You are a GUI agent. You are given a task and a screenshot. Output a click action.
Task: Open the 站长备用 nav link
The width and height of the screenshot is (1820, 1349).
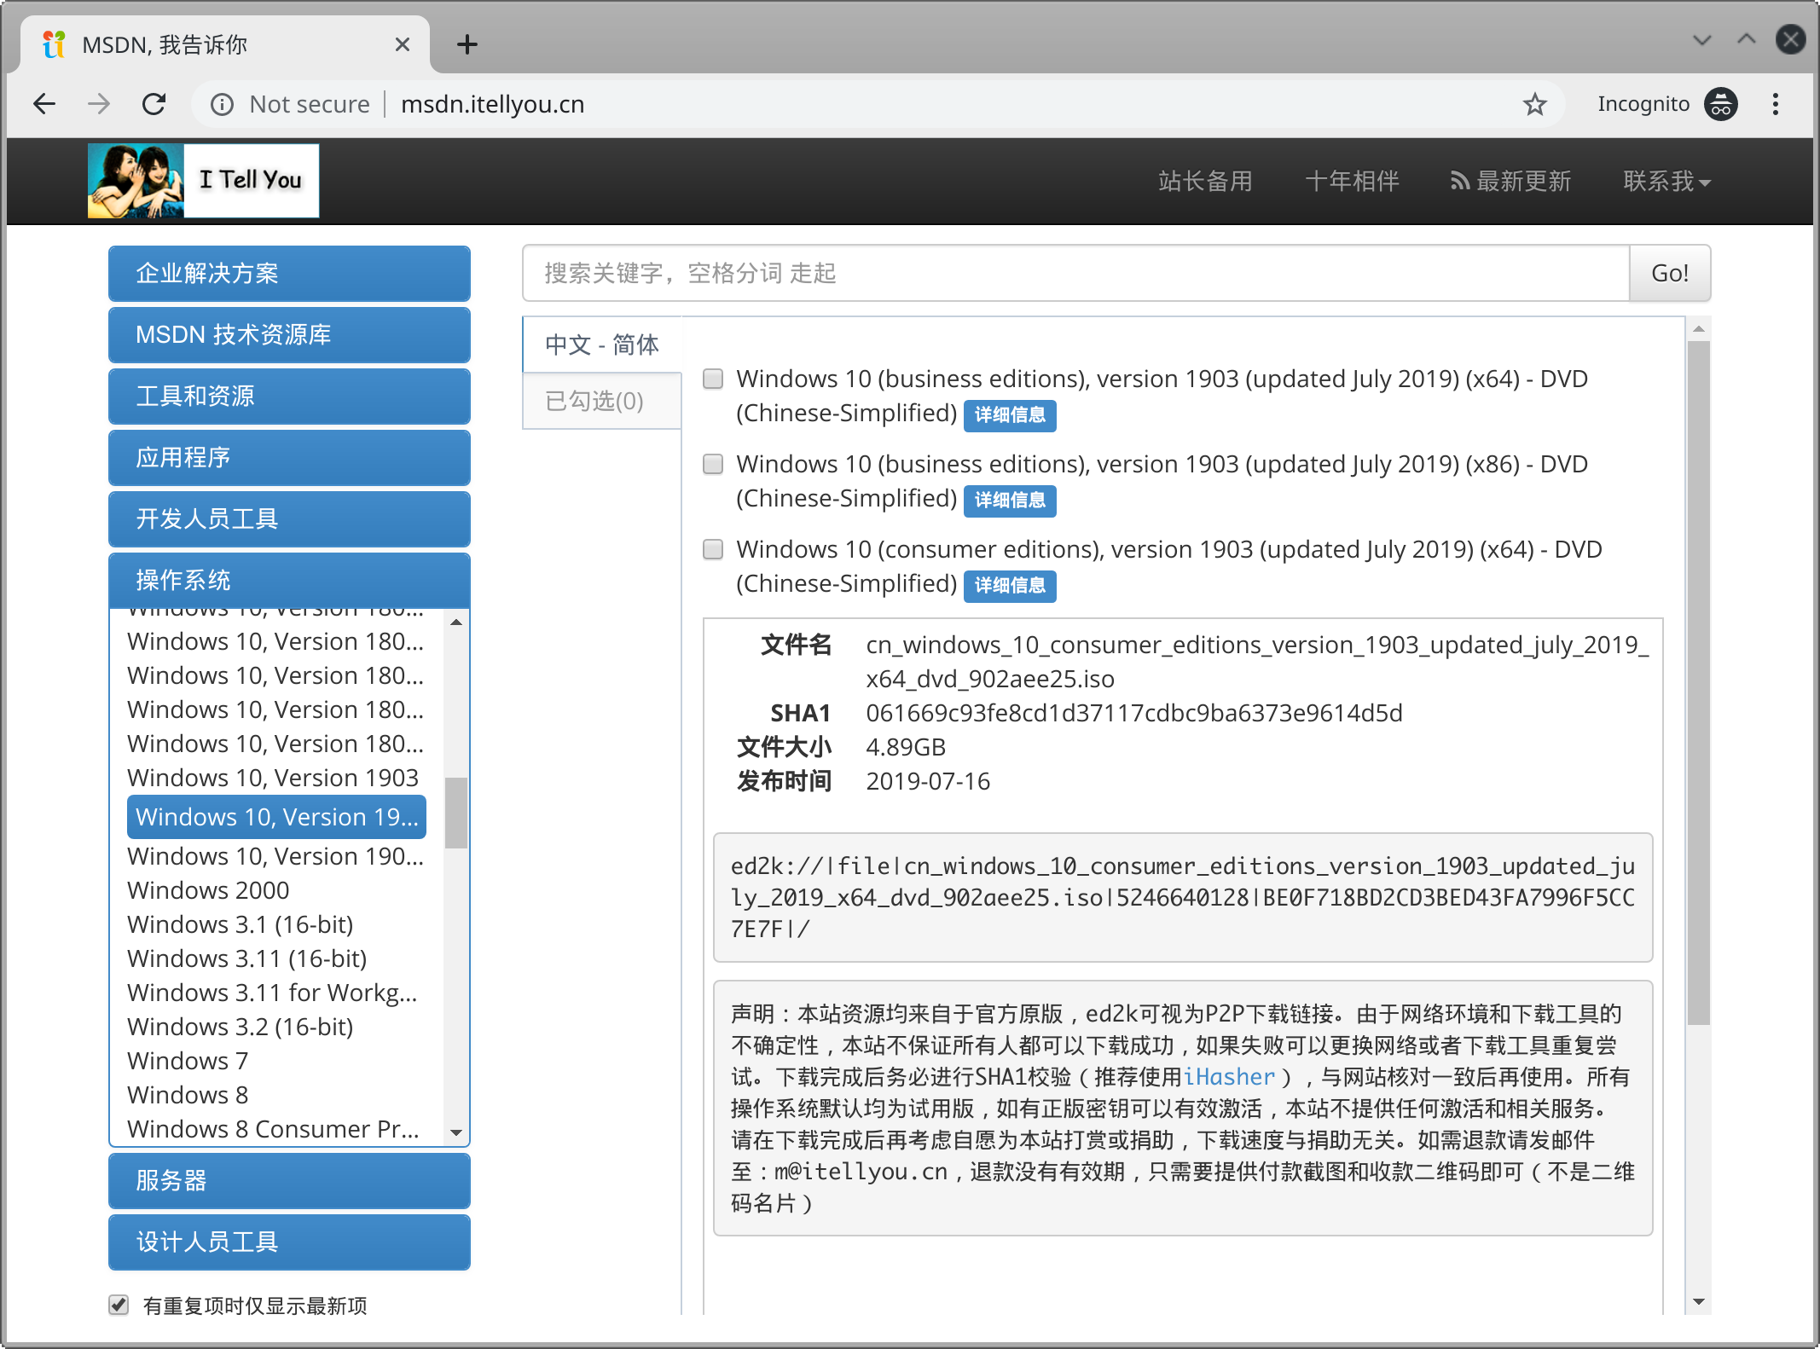click(x=1205, y=181)
